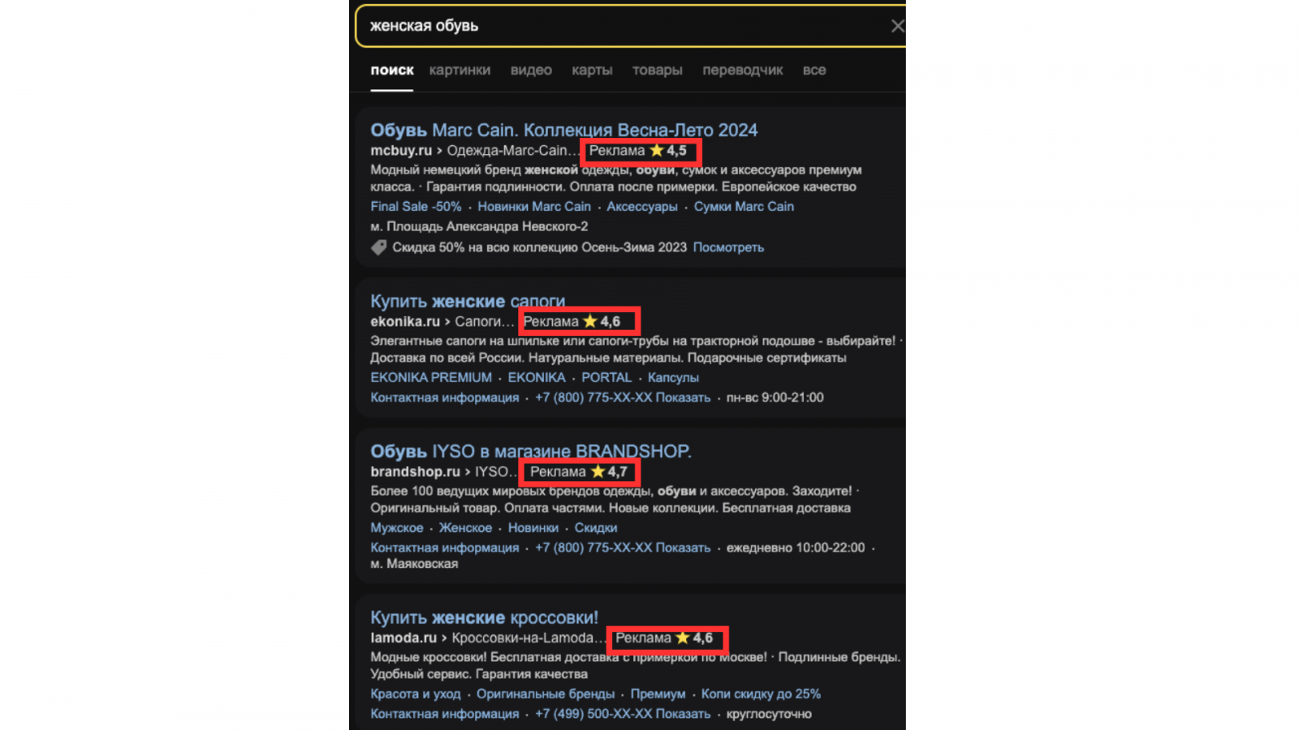Image resolution: width=1299 pixels, height=730 pixels.
Task: Show the 'все' services tab
Action: tap(814, 71)
